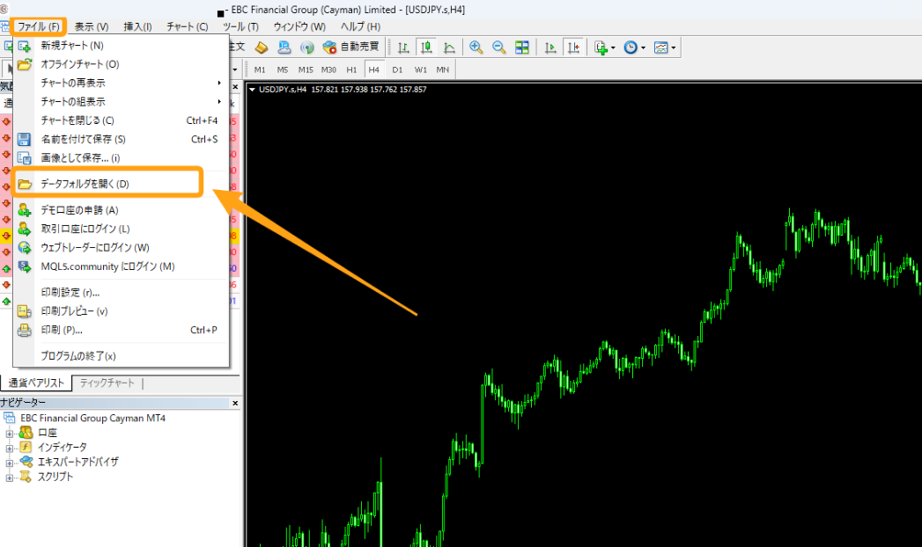Toggle chart auto scroll icon

550,47
